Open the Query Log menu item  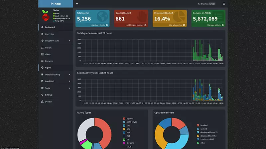click(56, 34)
